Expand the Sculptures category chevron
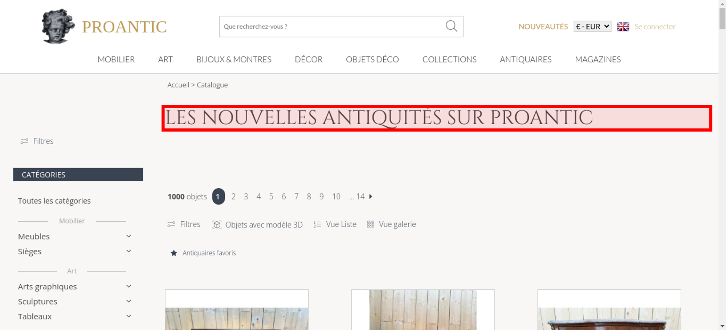 [x=129, y=301]
